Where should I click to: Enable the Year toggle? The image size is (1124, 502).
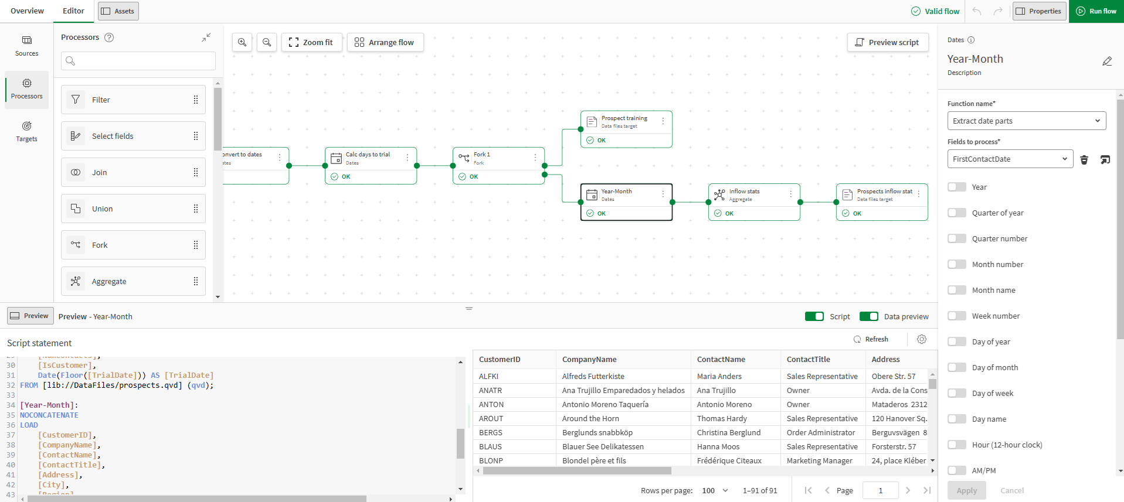point(957,187)
